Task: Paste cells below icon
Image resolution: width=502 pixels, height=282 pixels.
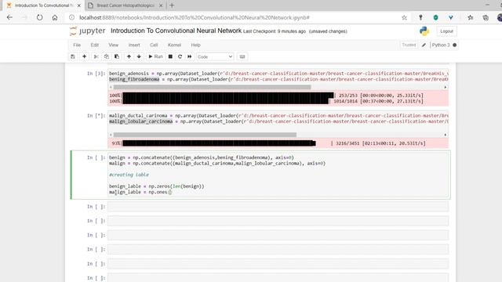Action: (x=117, y=56)
